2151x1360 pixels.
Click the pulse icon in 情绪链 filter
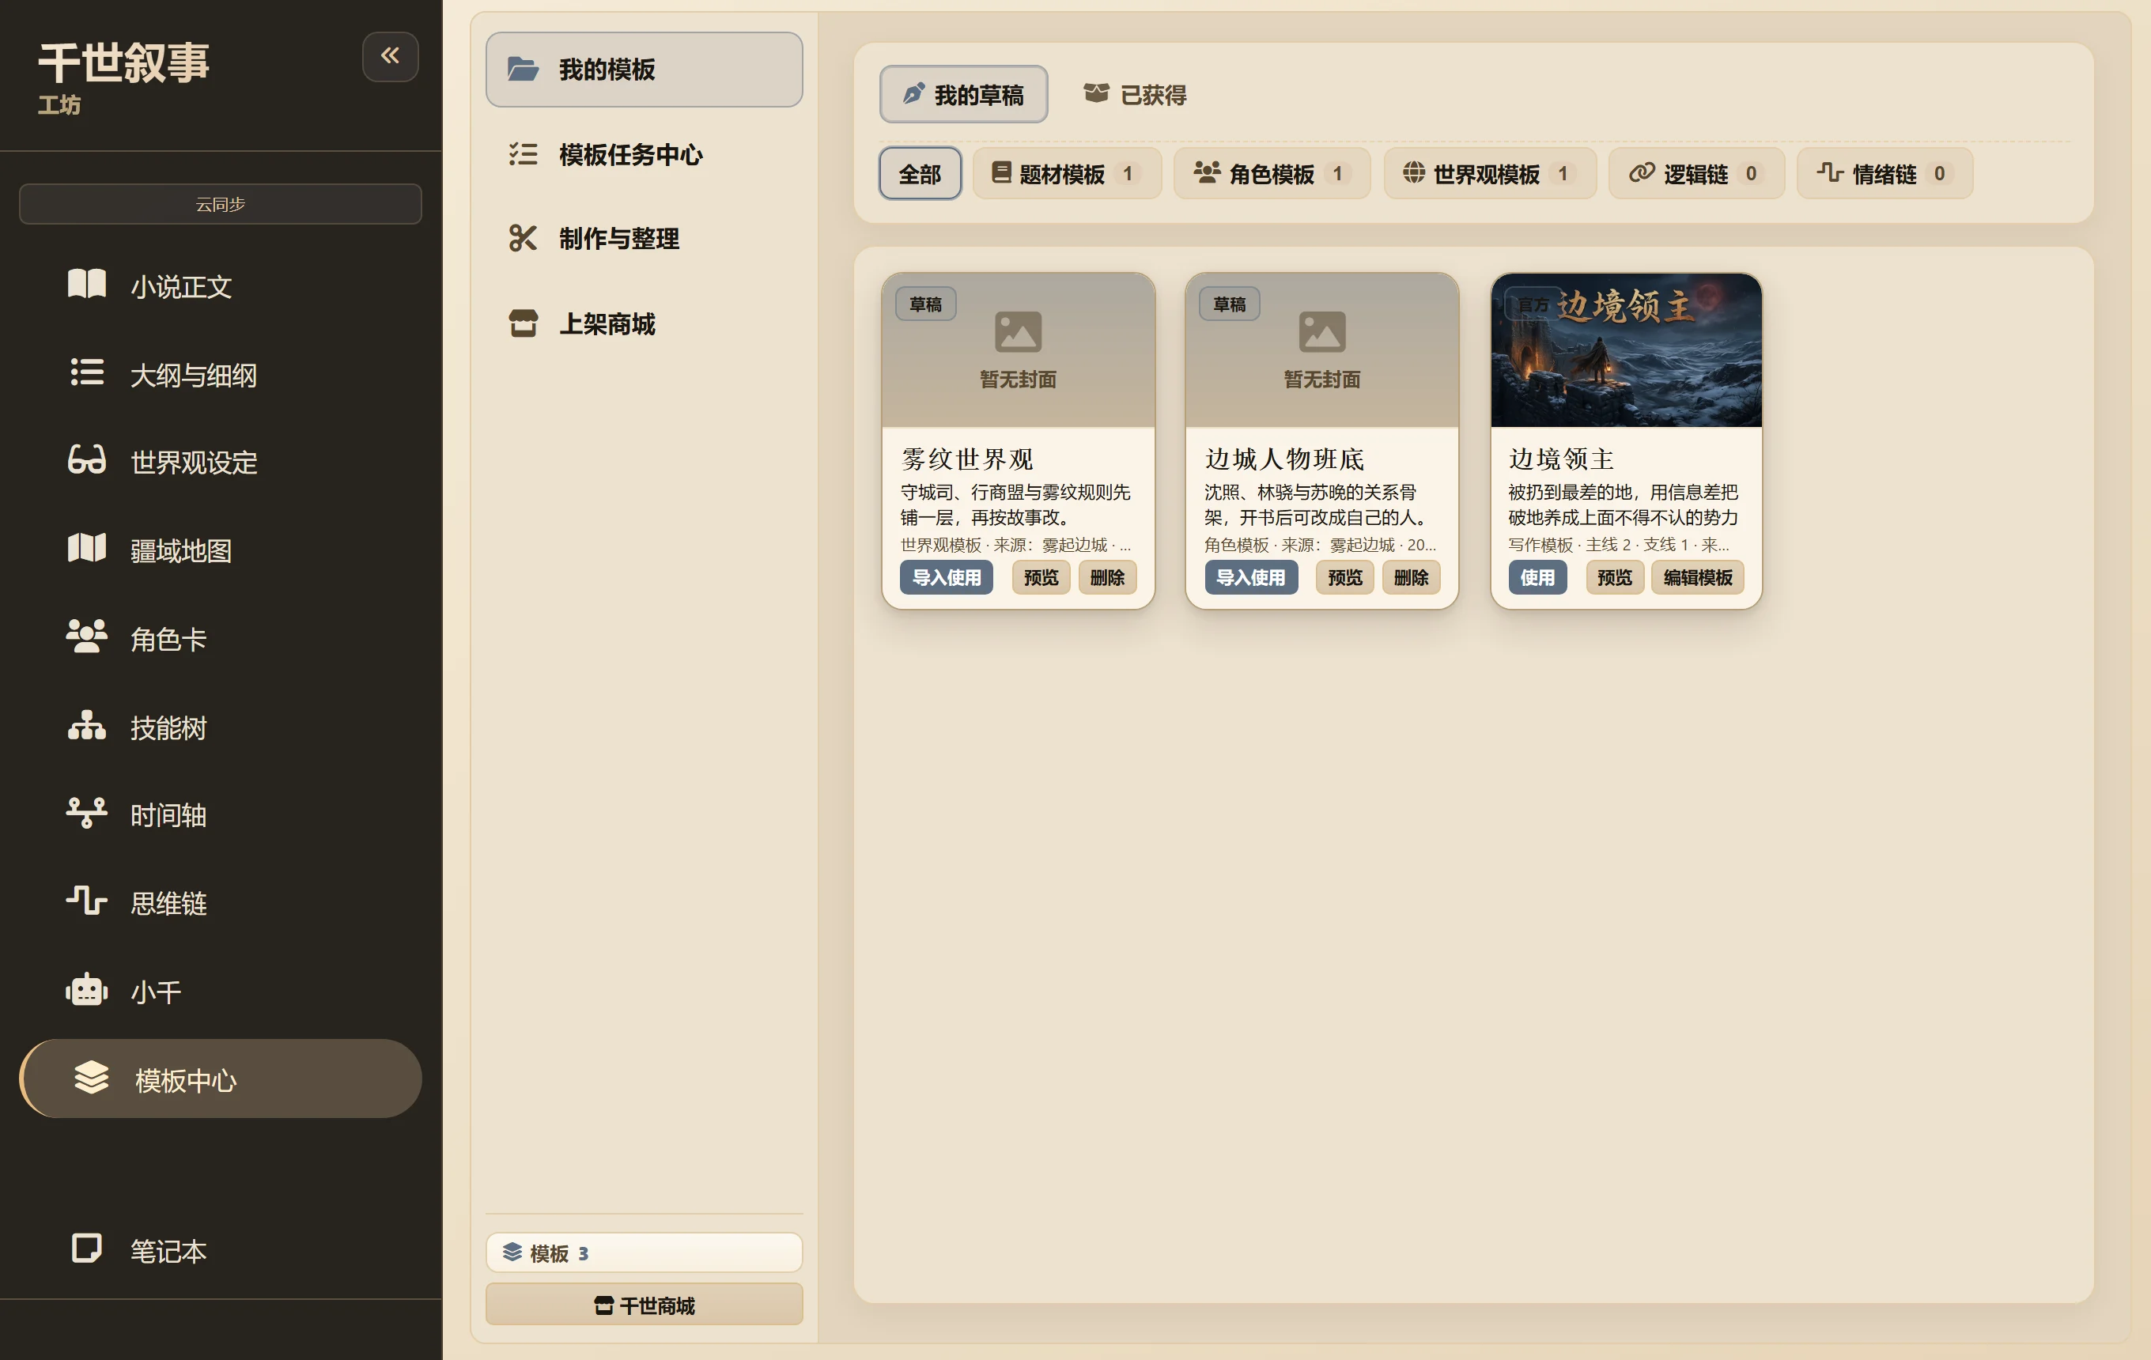click(x=1829, y=172)
